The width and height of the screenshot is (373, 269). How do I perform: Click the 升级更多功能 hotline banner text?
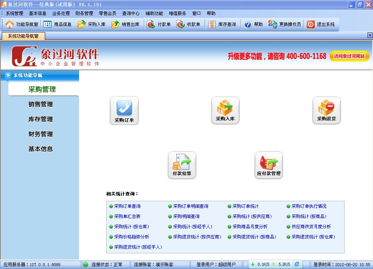tap(277, 56)
